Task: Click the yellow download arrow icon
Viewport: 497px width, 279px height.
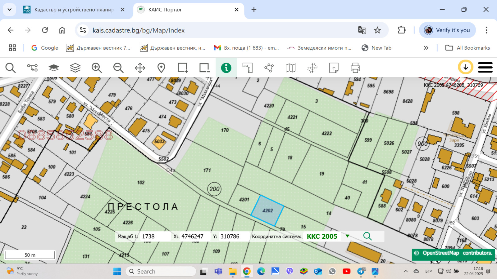Action: (465, 67)
